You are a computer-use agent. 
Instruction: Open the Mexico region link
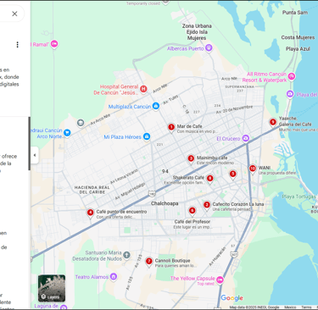coord(290,307)
